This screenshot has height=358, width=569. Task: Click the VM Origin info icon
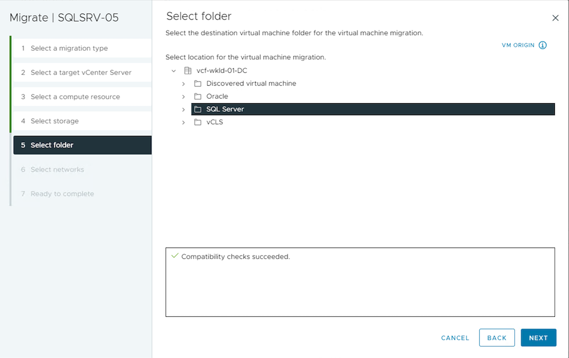coord(542,45)
